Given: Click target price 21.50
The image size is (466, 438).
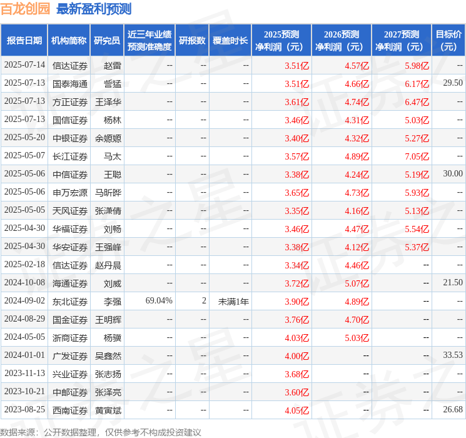Looking at the screenshot, I should [x=453, y=282].
